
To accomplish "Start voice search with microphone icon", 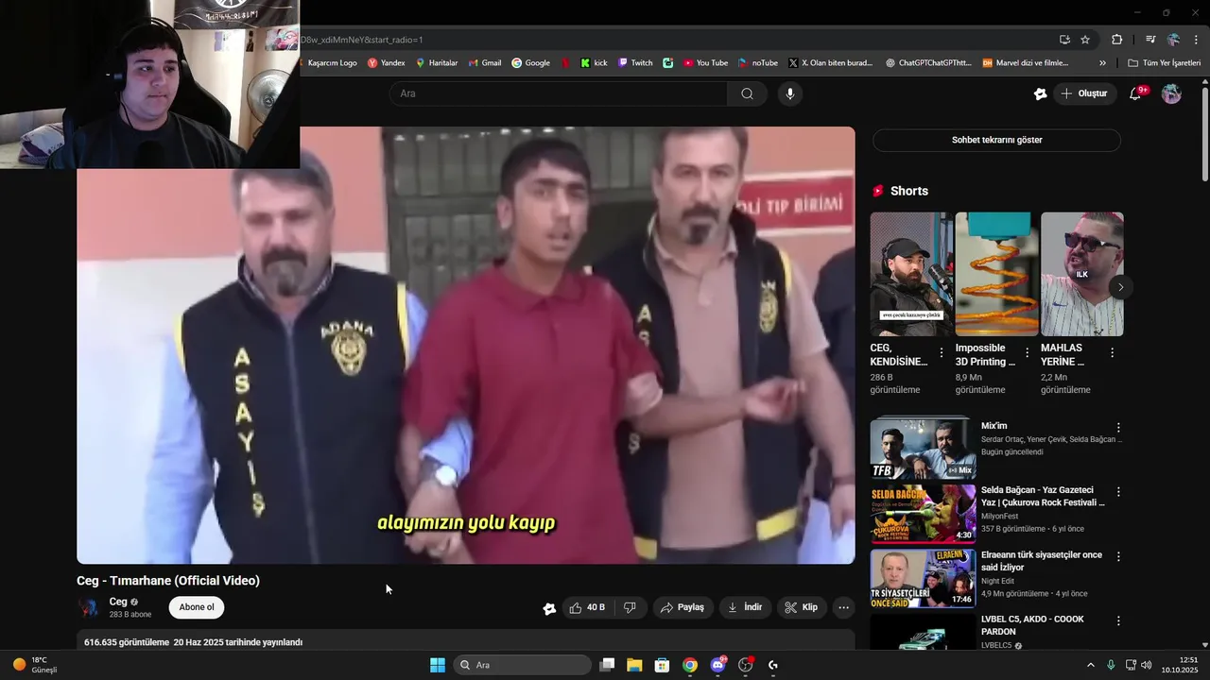I will [x=790, y=93].
